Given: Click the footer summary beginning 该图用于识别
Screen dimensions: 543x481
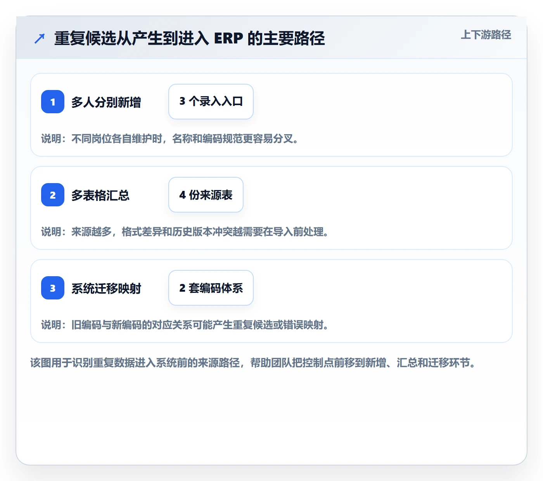Looking at the screenshot, I should pos(253,363).
